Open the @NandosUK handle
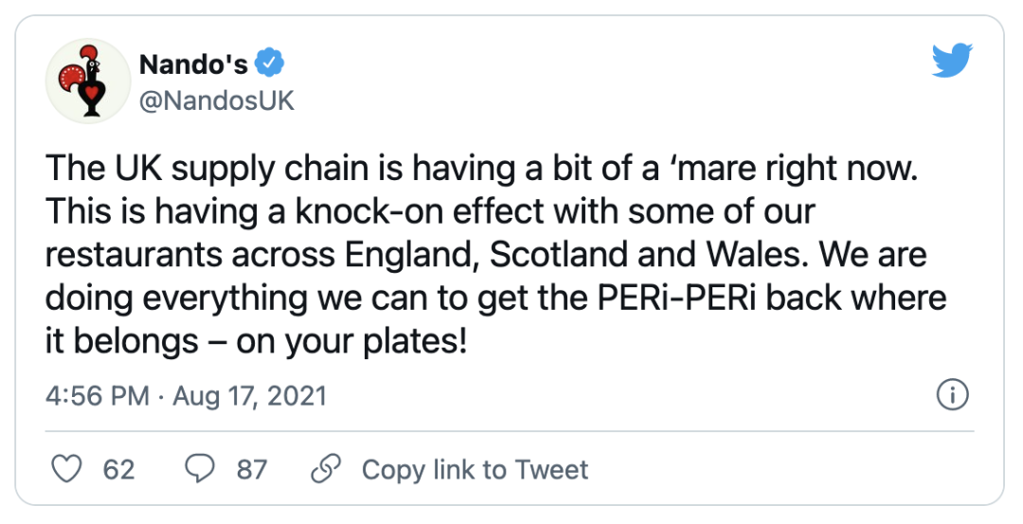 (x=217, y=101)
